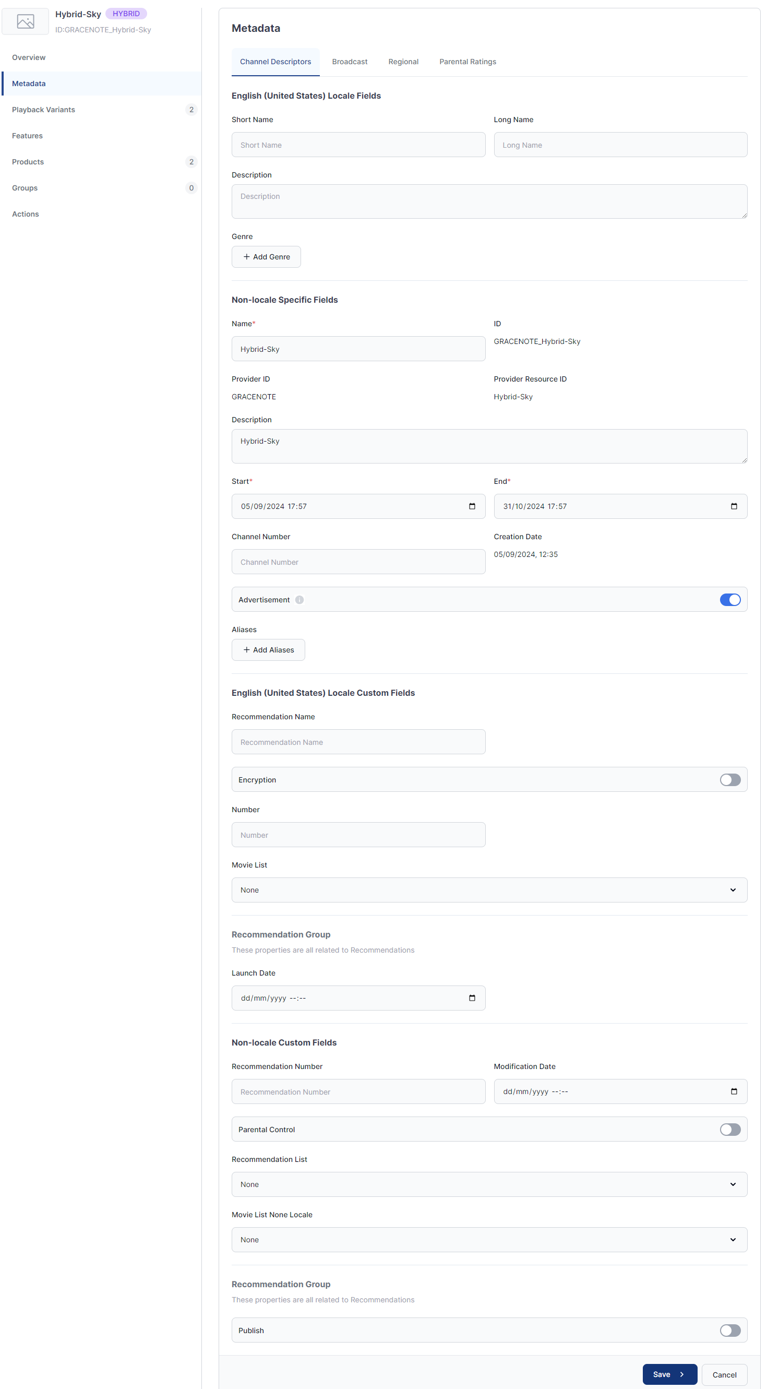Viewport: 767px width, 1389px height.
Task: Click the plus icon for Add Genre
Action: click(246, 257)
